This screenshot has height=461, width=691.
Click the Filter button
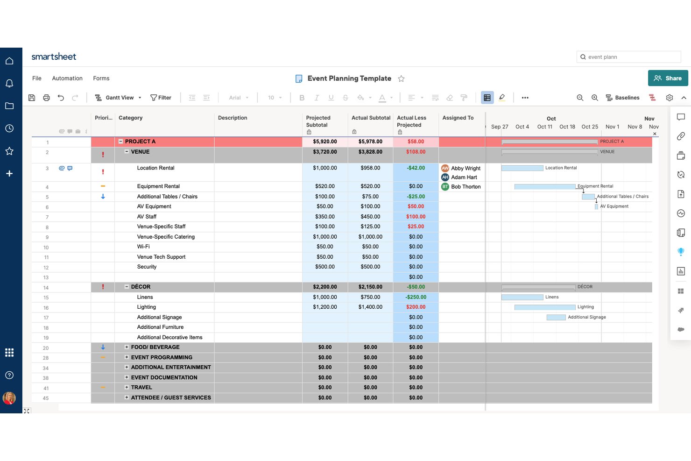(161, 98)
